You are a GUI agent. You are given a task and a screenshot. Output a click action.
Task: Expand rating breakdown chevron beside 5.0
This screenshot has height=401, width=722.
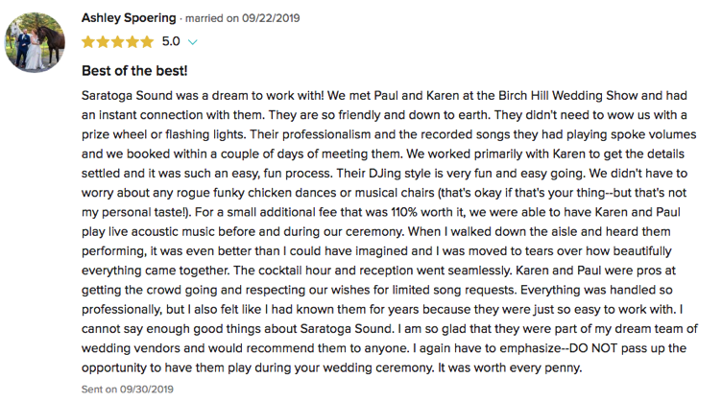click(192, 42)
